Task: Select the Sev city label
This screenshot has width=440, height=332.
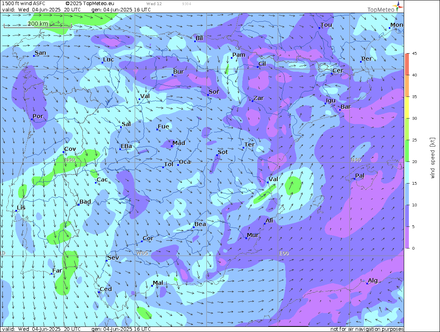Action: tap(113, 258)
